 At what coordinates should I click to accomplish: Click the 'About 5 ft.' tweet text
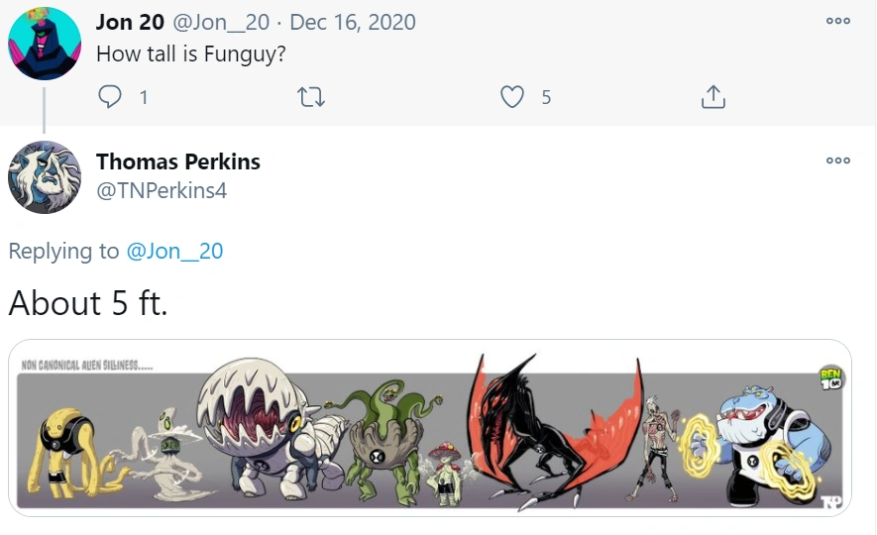(88, 303)
